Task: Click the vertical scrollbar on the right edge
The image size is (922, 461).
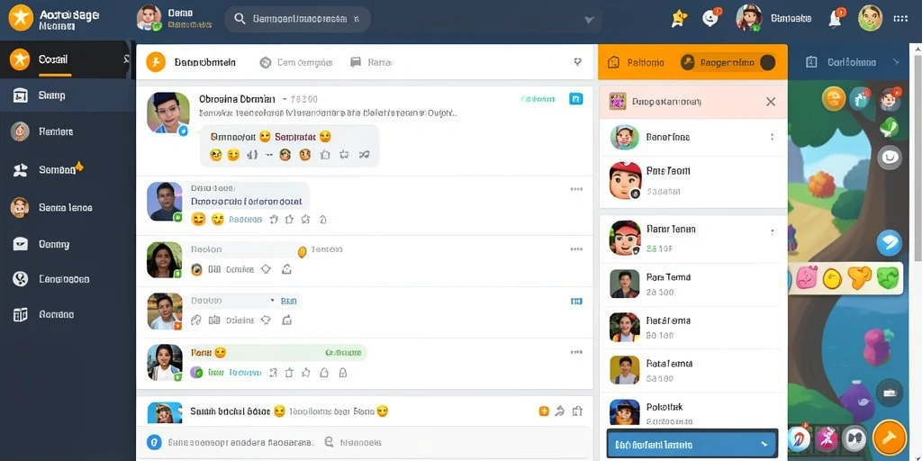Action: coord(917,158)
